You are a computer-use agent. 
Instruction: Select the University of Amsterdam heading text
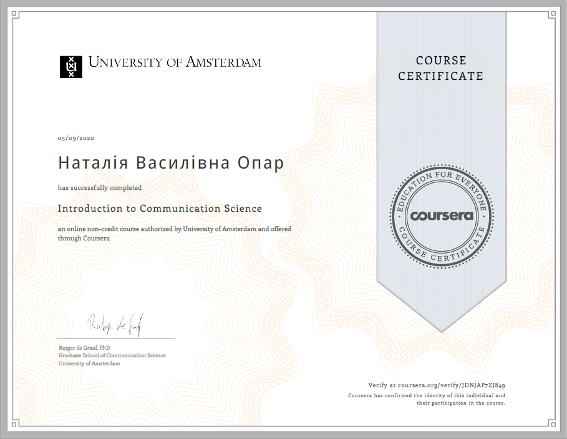coord(175,62)
